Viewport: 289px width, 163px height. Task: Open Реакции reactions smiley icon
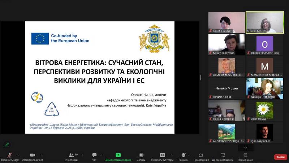[x=184, y=155]
